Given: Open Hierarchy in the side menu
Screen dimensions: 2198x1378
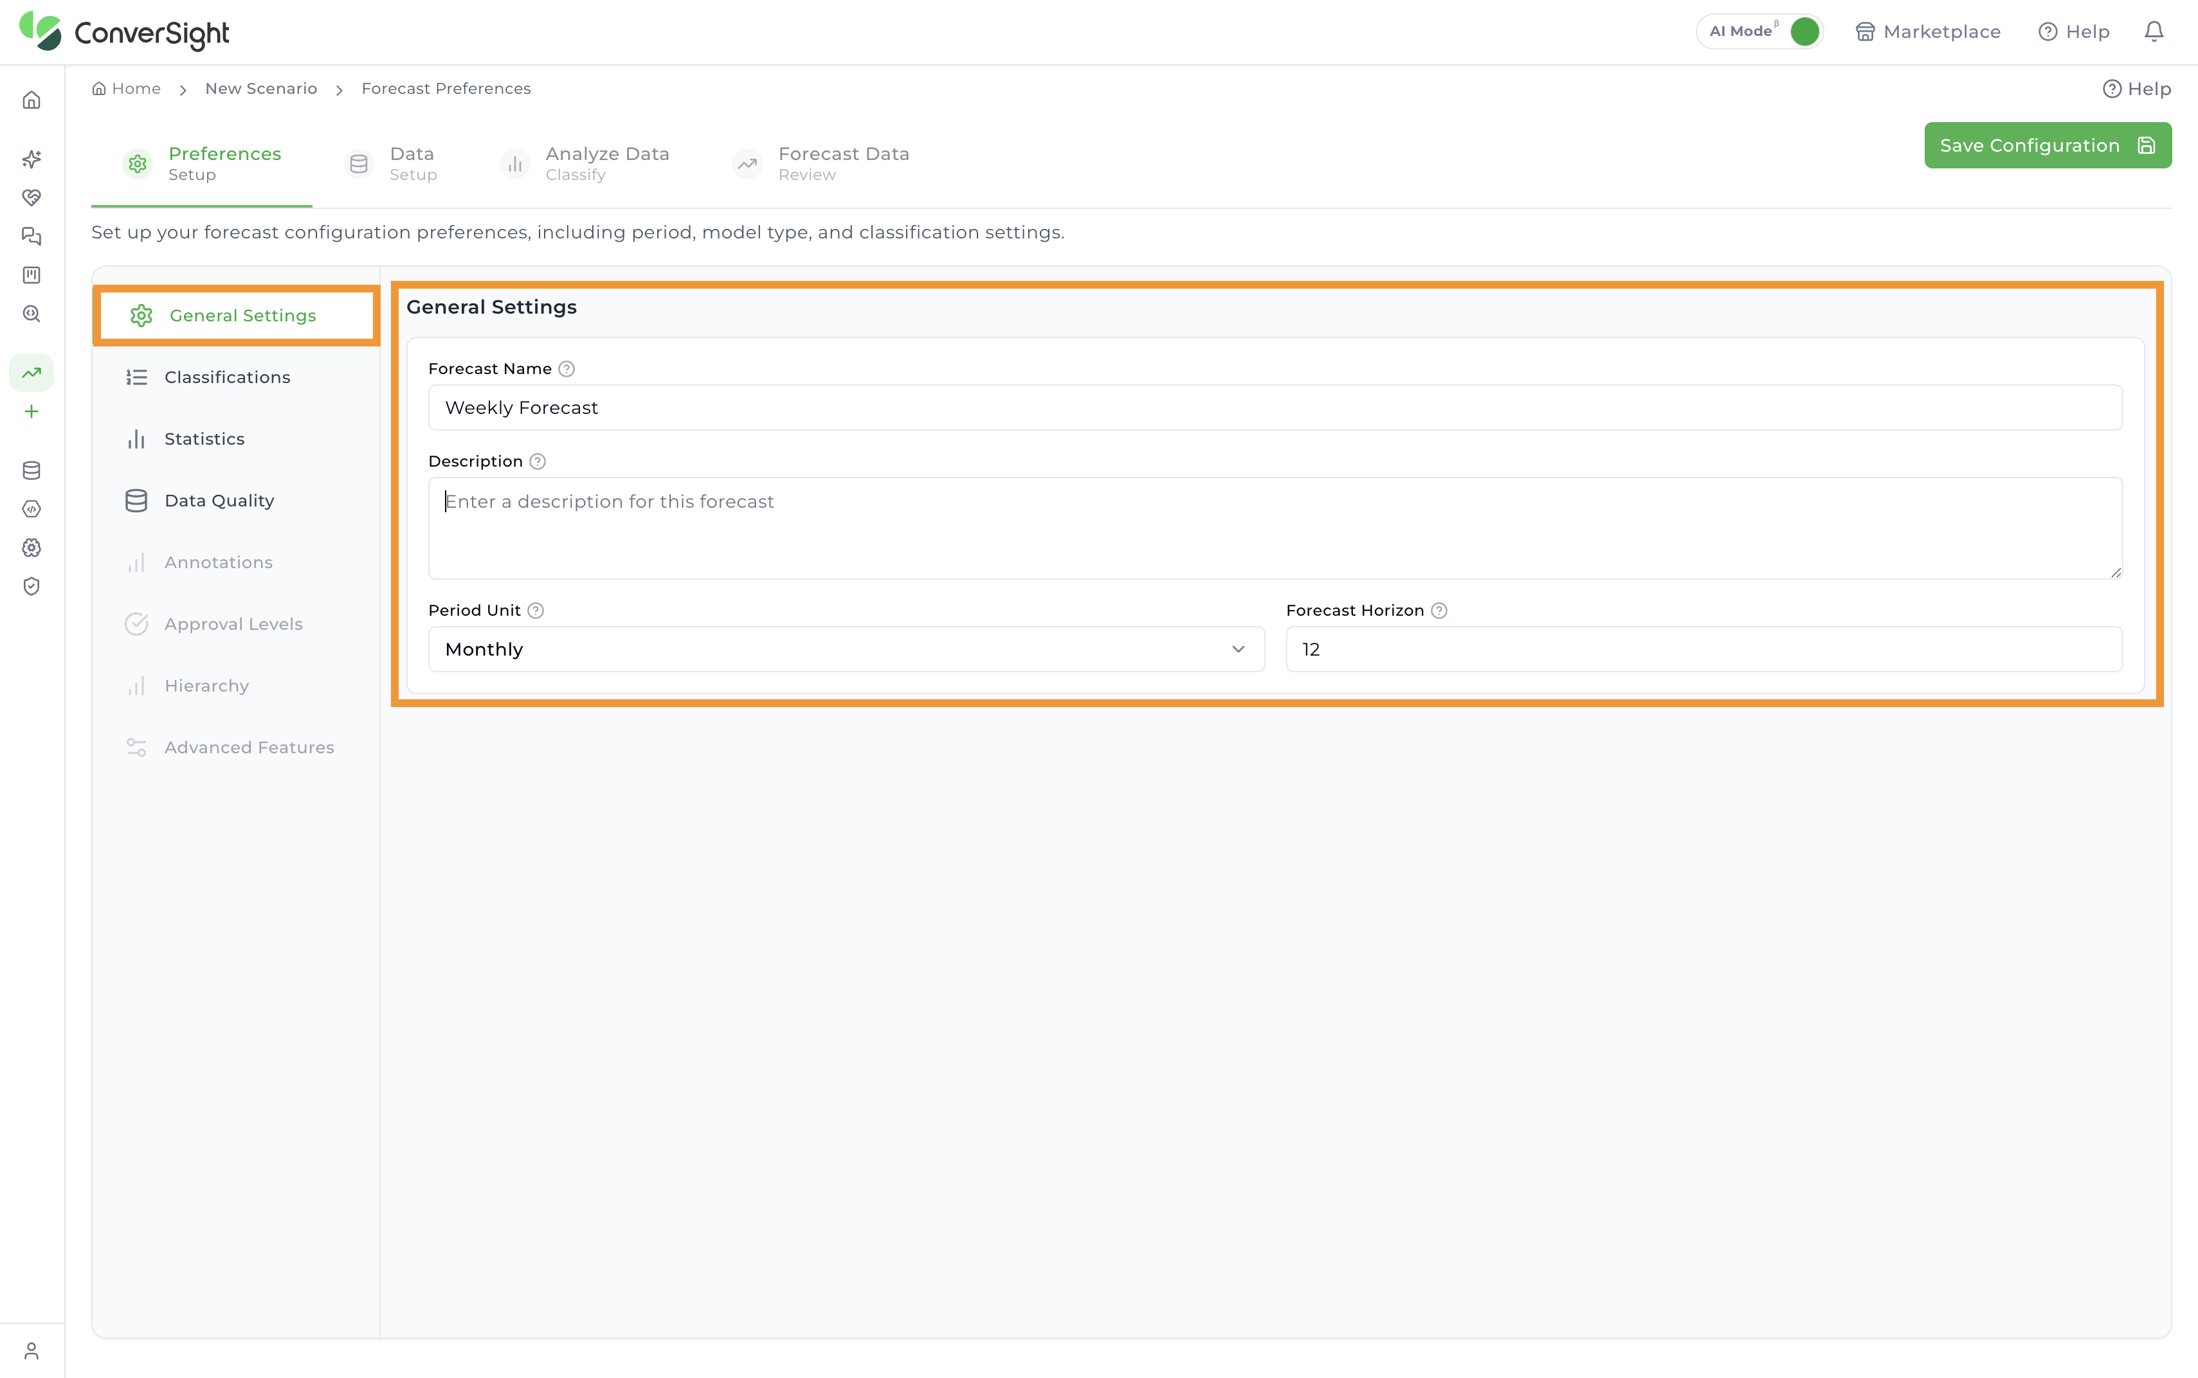Looking at the screenshot, I should (x=237, y=686).
